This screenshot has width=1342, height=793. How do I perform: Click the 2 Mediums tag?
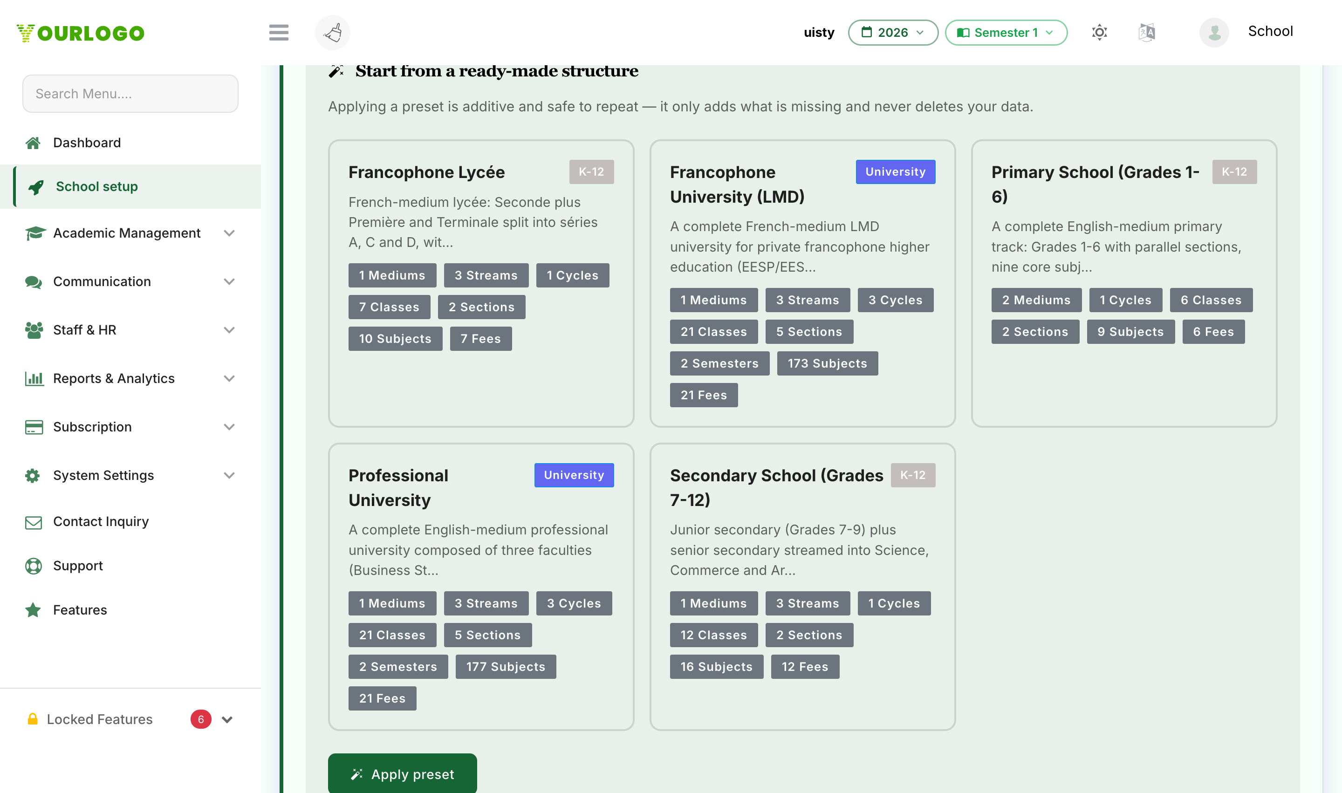[x=1036, y=301]
